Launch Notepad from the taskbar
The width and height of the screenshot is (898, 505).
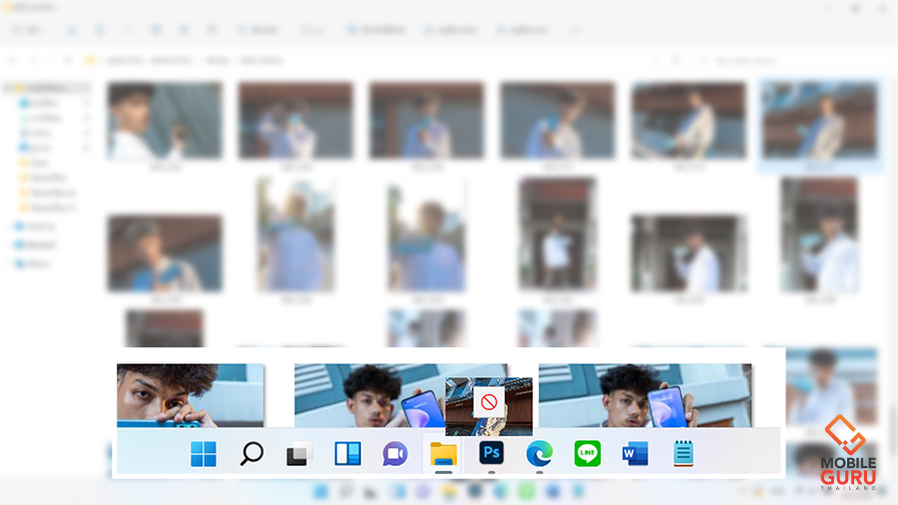point(683,454)
